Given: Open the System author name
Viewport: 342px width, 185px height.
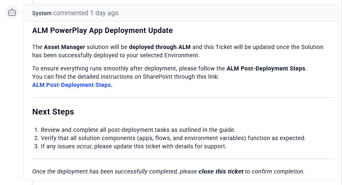Looking at the screenshot, I should click(42, 13).
